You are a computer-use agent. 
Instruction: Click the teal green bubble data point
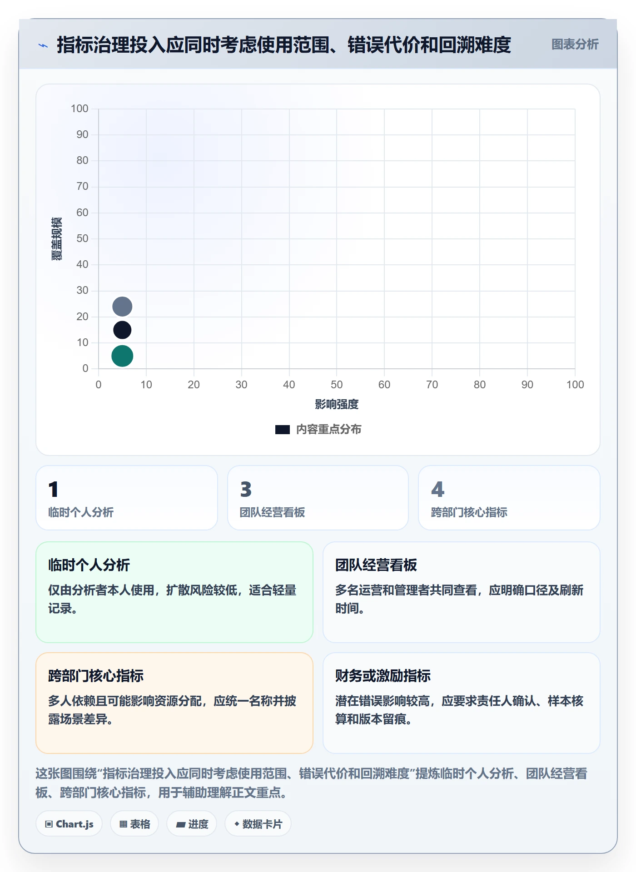[x=122, y=356]
